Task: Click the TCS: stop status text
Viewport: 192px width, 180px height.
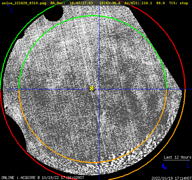Action: [179, 3]
